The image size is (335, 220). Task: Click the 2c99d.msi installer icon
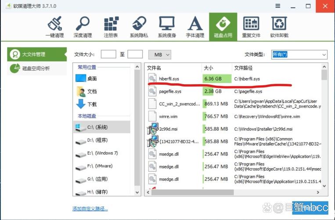click(152, 128)
